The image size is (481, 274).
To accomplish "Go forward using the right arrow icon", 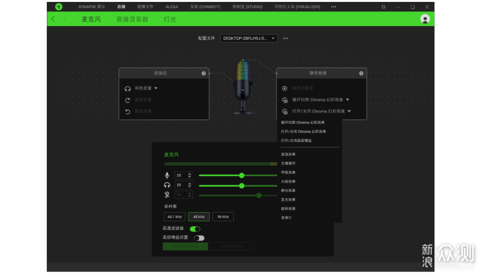I will coord(64,19).
